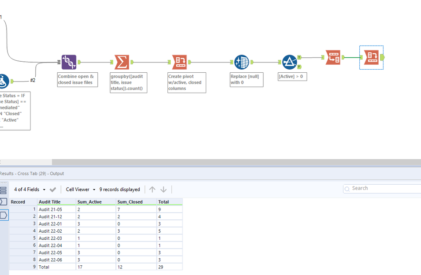Click the horizontal canvas scrollbar
This screenshot has width=421, height=275.
(x=236, y=162)
